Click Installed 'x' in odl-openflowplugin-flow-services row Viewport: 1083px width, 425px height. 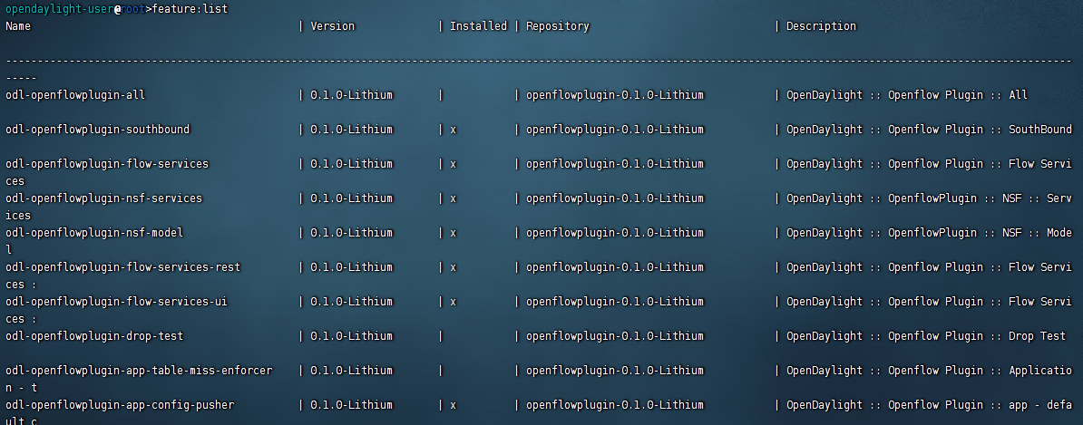click(x=454, y=165)
